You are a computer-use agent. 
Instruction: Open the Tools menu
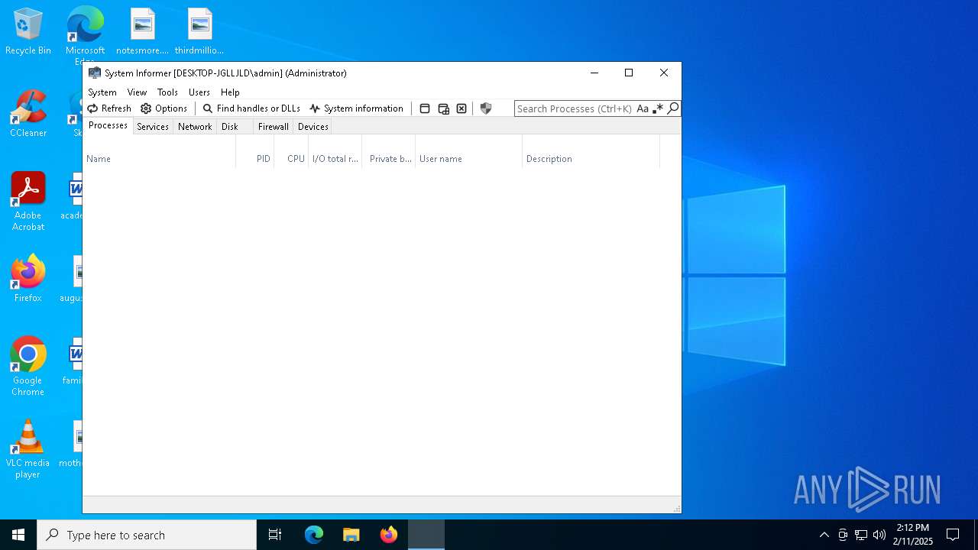pos(167,92)
